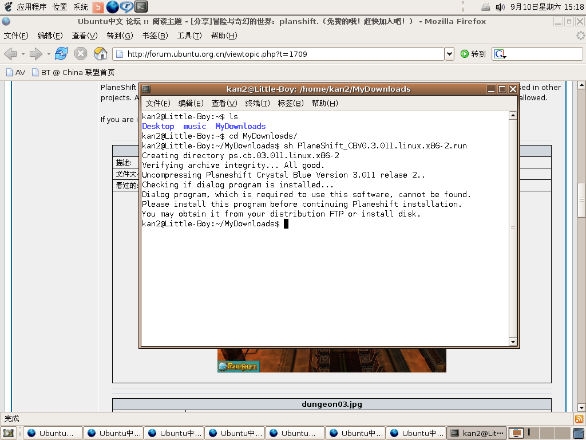Switch to kan2@Lit… terminal taskbar button
This screenshot has width=586, height=440.
pyautogui.click(x=477, y=433)
